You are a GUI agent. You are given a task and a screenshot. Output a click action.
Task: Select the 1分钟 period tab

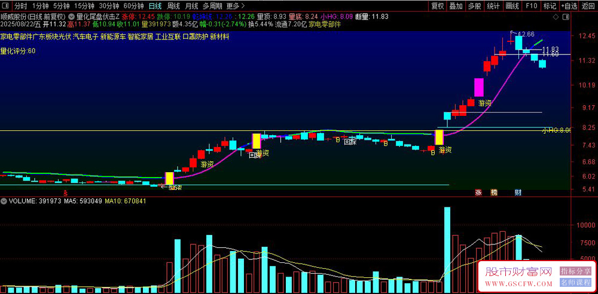[40, 6]
